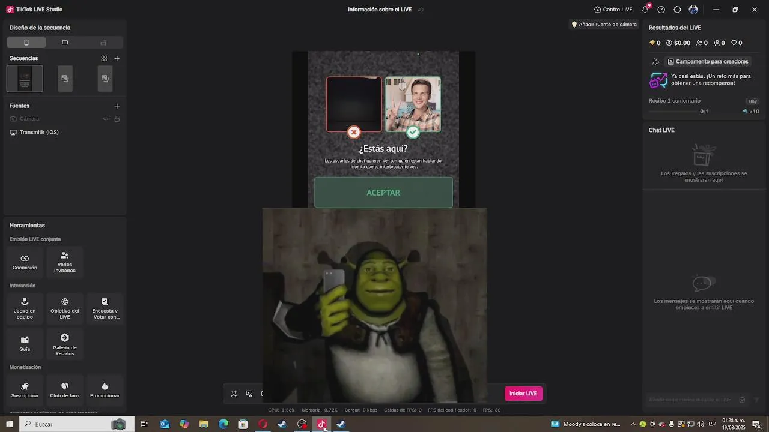Open Campamento para creadores tab

click(x=708, y=61)
